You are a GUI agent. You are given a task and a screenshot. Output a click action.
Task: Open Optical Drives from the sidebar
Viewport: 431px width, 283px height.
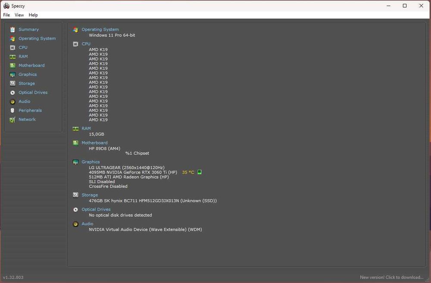coord(33,92)
